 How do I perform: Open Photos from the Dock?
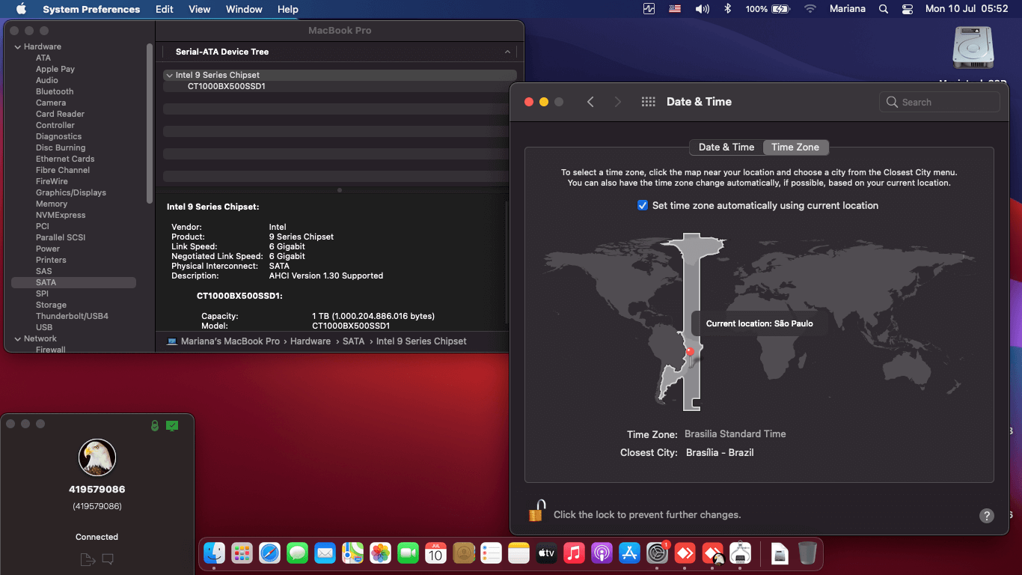pos(380,553)
